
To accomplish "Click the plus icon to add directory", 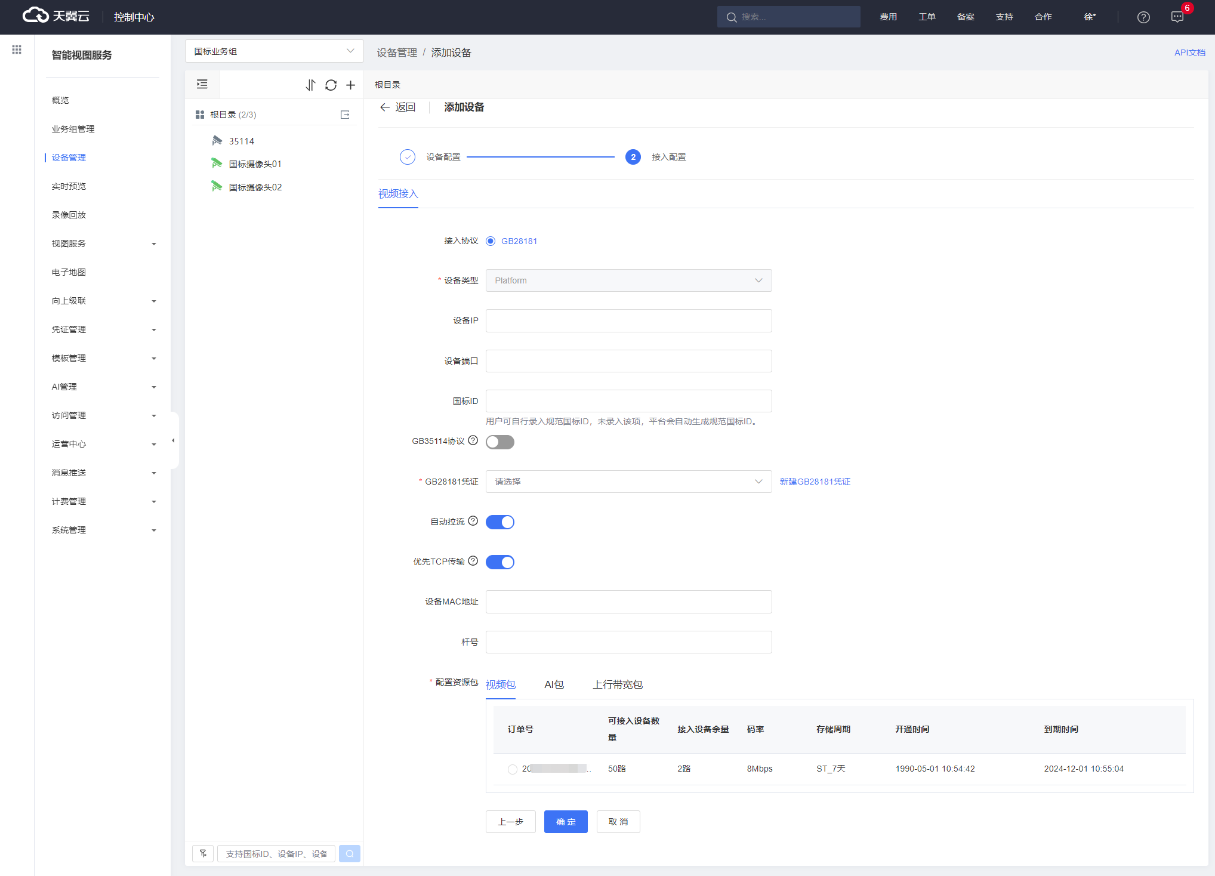I will pyautogui.click(x=351, y=85).
